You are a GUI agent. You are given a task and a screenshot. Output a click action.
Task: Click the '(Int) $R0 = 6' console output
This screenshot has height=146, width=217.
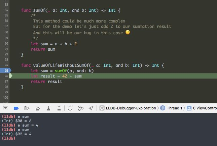tap(16, 121)
